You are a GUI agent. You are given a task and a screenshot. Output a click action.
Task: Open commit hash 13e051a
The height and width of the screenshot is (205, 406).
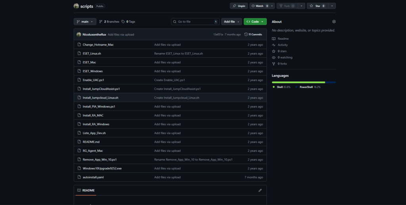[x=218, y=34]
